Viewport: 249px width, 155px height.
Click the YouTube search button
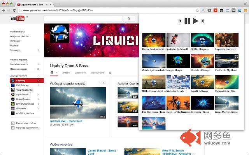129,19
